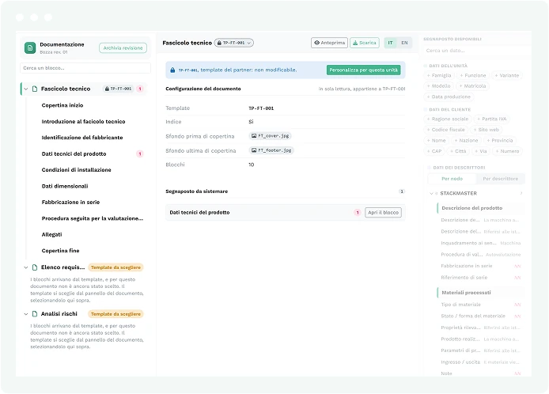Insert the CAP placeholder chip
549x394 pixels.
434,151
